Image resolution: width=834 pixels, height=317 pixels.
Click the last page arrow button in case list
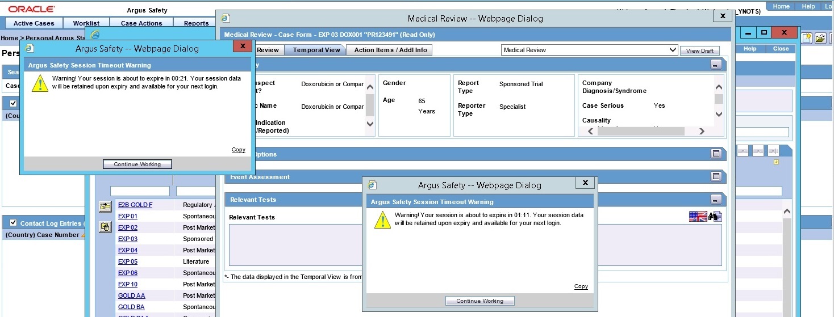773,151
